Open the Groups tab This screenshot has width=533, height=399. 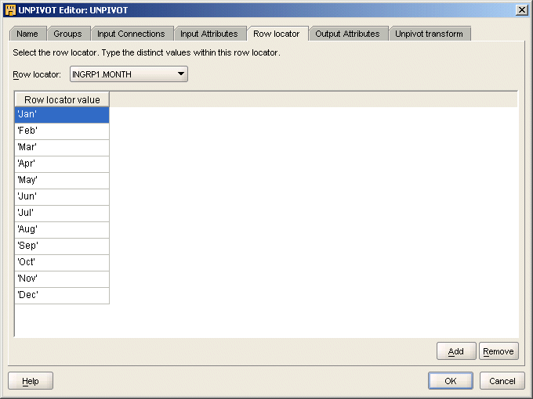click(x=67, y=34)
